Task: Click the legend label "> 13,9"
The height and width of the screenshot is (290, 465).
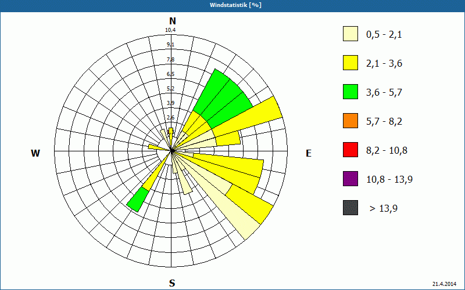Action: 384,209
